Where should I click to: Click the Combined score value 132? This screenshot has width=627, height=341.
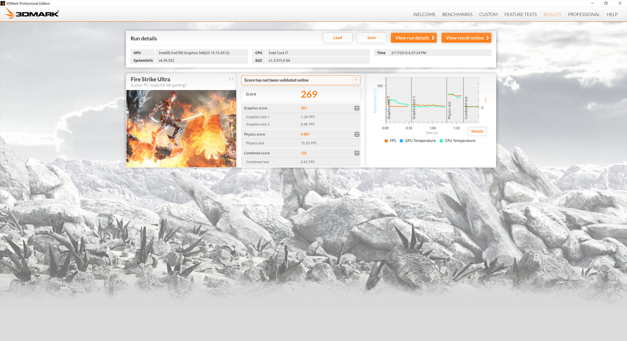tap(304, 153)
